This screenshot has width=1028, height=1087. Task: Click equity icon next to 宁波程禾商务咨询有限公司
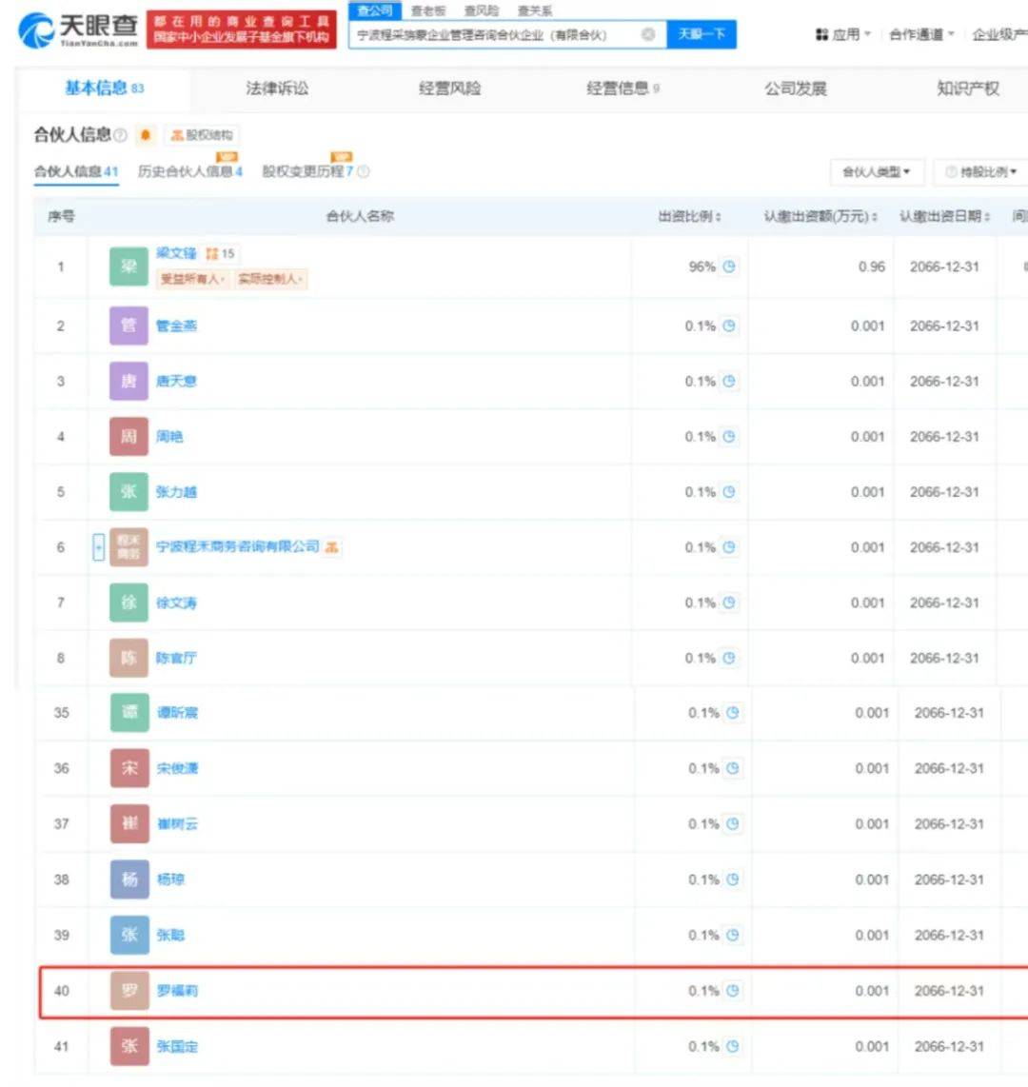click(x=331, y=547)
